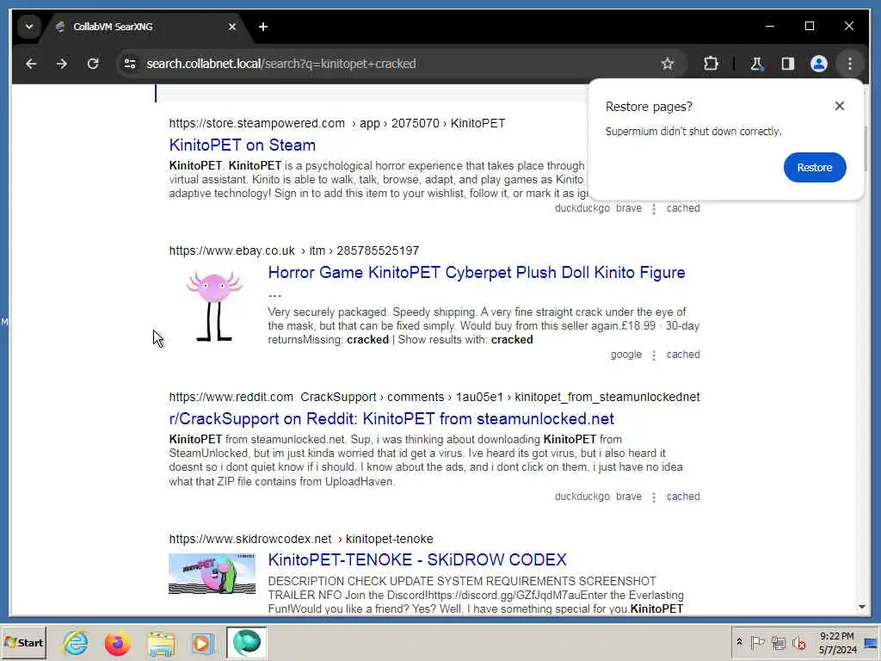Open the browser three-dot menu
The image size is (881, 661).
click(849, 64)
